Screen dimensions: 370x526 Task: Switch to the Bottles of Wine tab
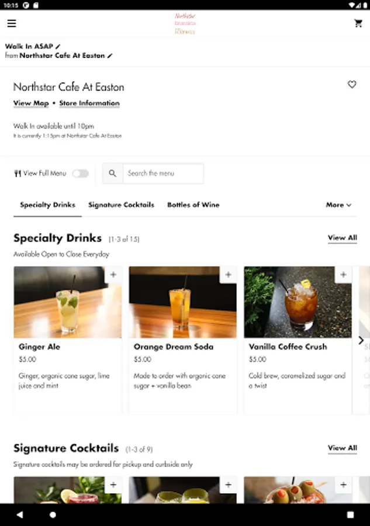click(193, 205)
